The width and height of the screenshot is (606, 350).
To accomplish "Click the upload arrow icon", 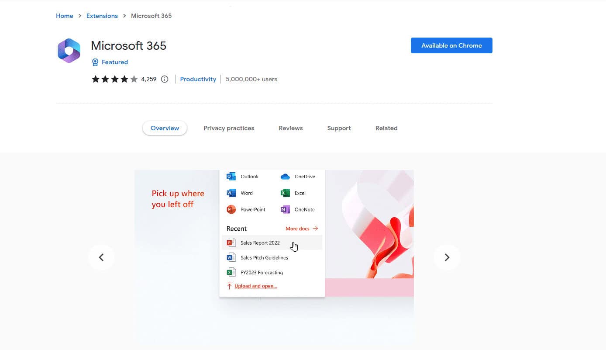I will [x=229, y=286].
